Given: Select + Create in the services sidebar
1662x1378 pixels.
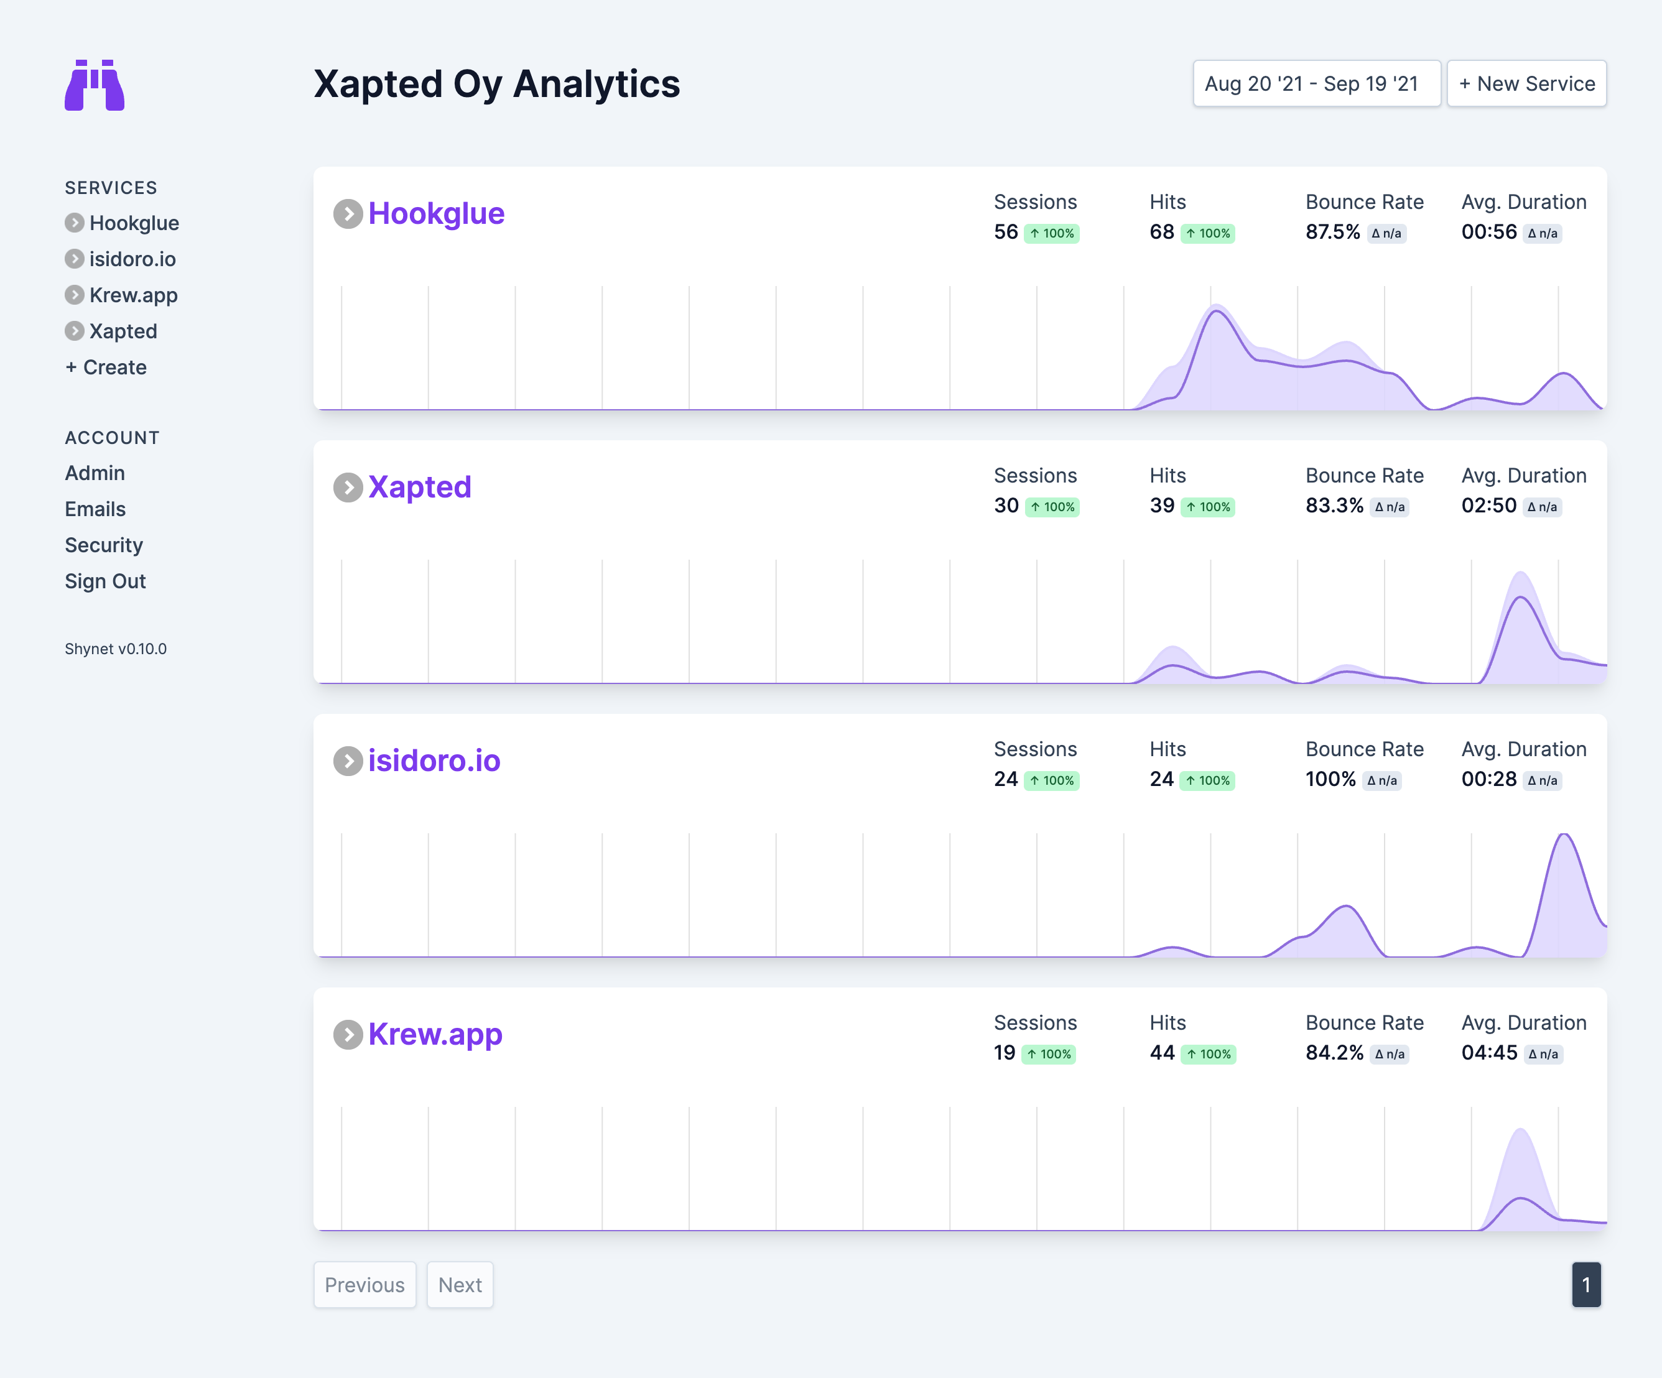Looking at the screenshot, I should 106,367.
